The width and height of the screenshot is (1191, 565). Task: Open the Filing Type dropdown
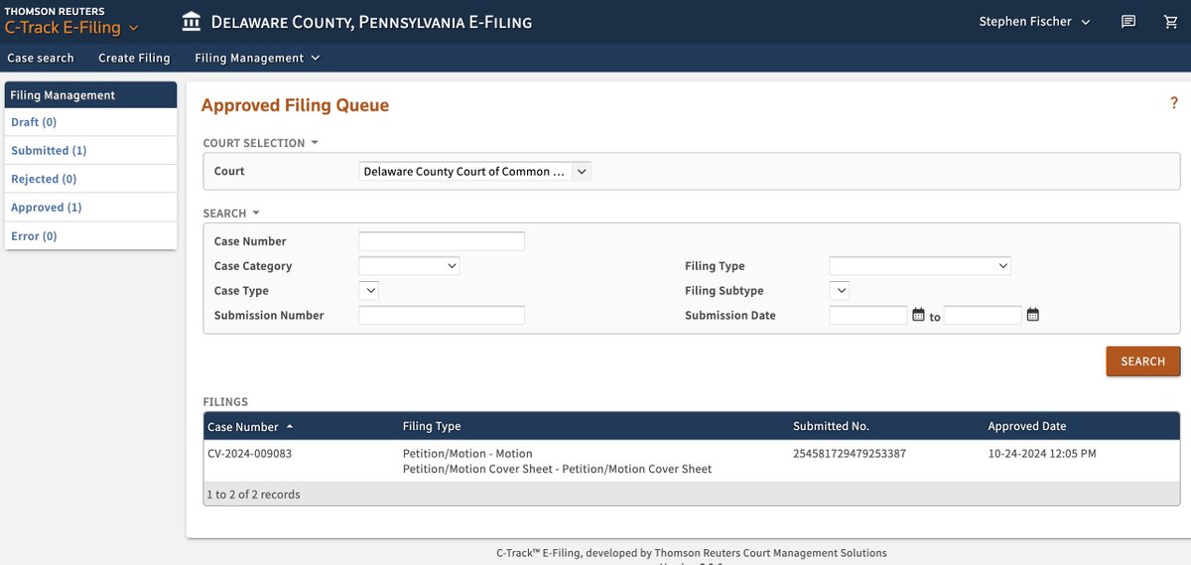click(920, 266)
